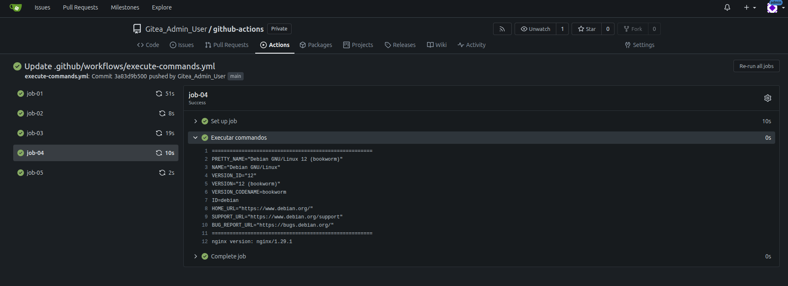Star the repository
The image size is (788, 286).
(x=587, y=29)
